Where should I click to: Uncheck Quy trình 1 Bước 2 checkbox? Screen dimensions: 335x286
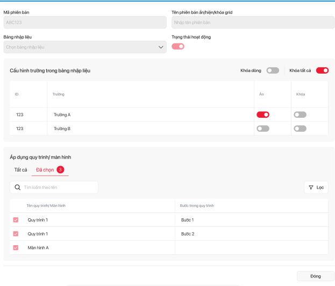pyautogui.click(x=16, y=234)
